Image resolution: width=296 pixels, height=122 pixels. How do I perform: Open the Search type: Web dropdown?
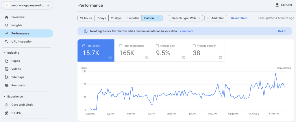(x=186, y=18)
